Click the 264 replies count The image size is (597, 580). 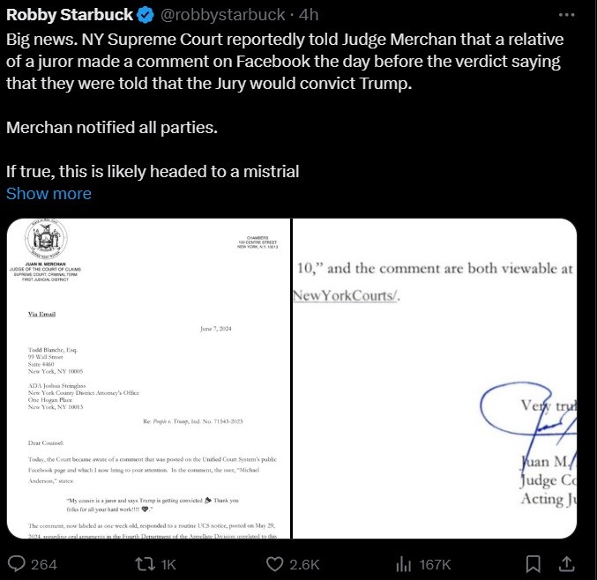tap(44, 564)
